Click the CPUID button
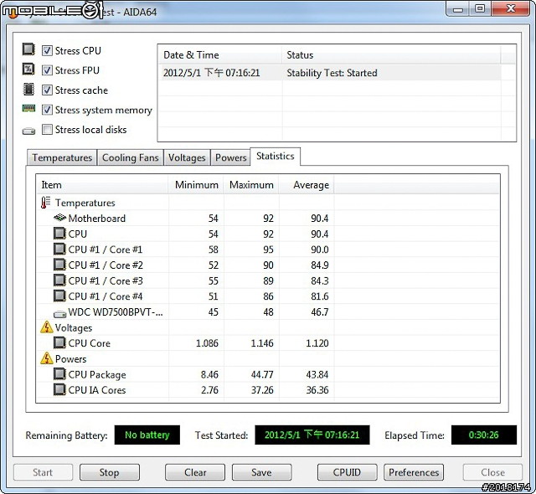 coord(346,472)
